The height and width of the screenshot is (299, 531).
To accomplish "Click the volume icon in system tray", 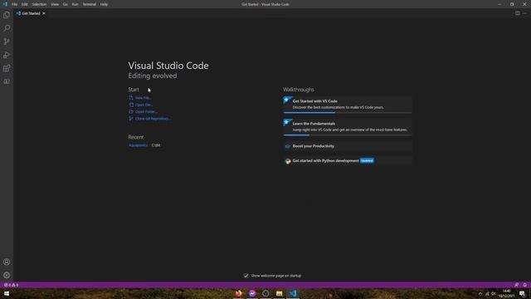I will [494, 293].
